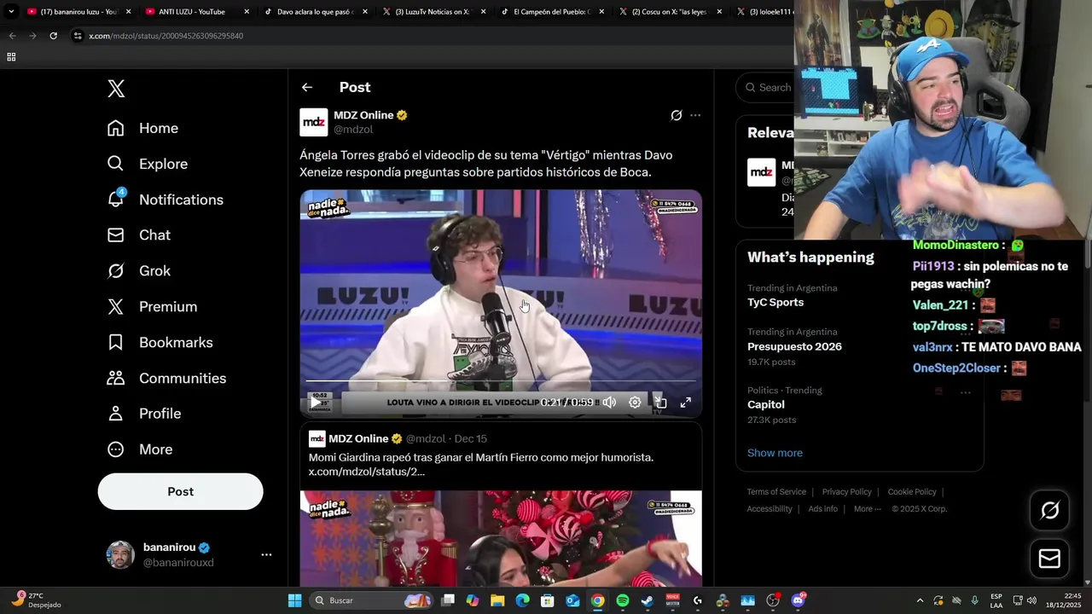
Task: Open the @mdzol handle link
Action: point(353,130)
